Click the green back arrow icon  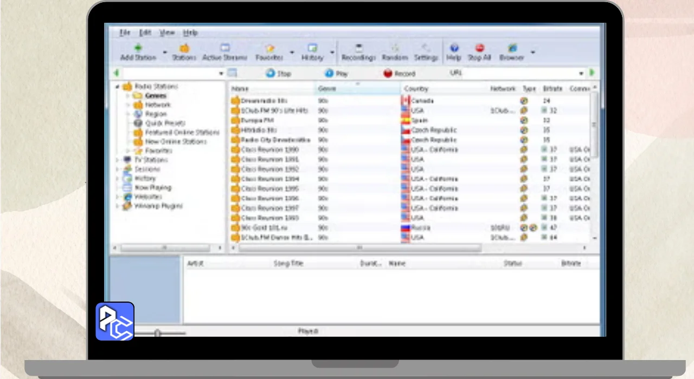pyautogui.click(x=116, y=73)
